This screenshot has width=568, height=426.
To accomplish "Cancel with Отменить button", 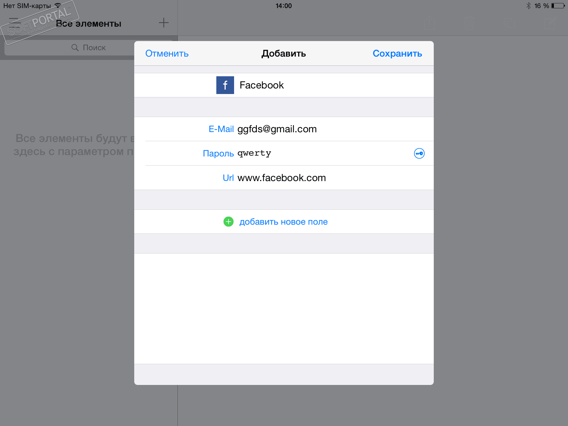I will [167, 53].
